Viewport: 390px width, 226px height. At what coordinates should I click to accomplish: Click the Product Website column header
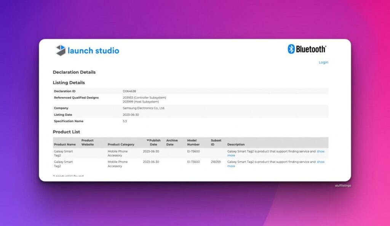[x=87, y=143]
